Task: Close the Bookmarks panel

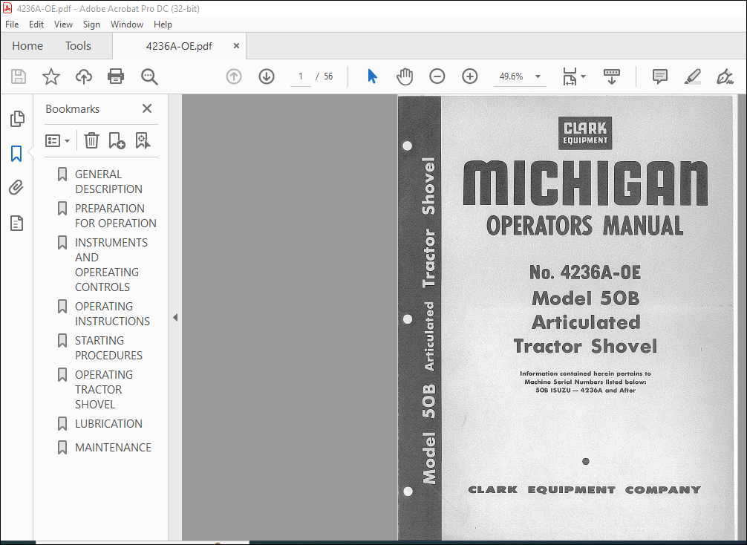Action: coord(147,108)
